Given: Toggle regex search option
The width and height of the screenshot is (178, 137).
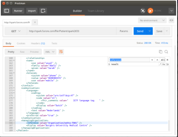Looking at the screenshot, I should (160, 64).
